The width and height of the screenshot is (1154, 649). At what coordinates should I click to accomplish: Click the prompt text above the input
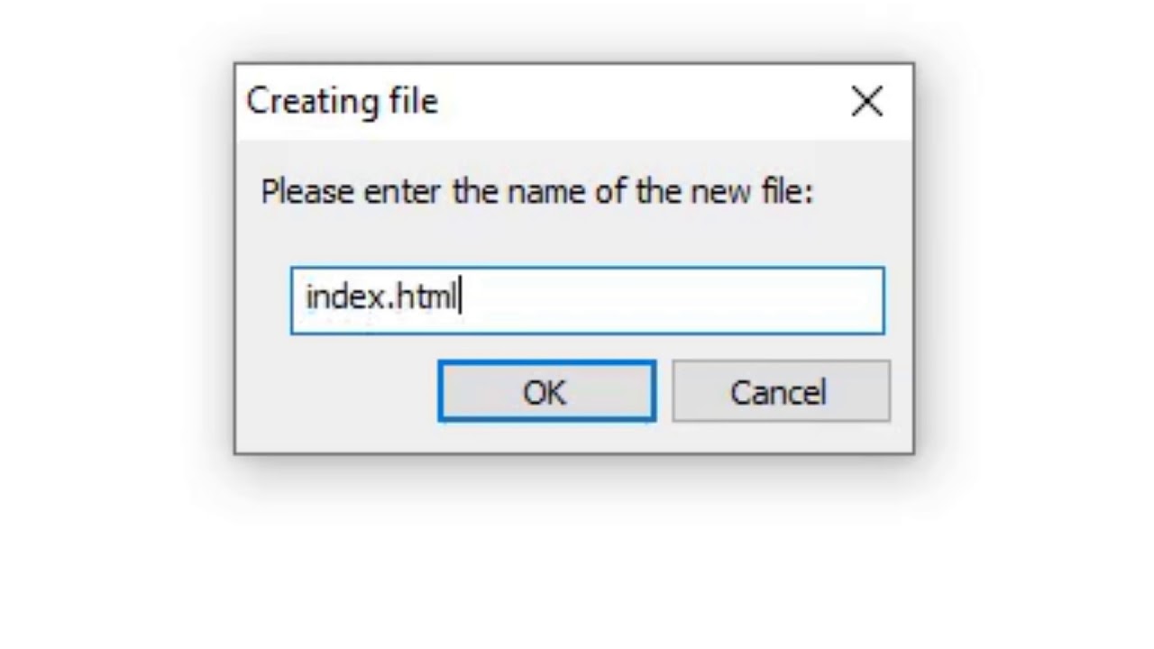coord(536,192)
